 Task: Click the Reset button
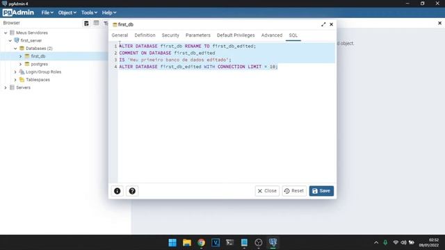(x=294, y=191)
